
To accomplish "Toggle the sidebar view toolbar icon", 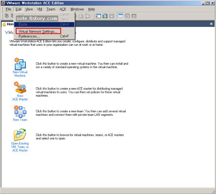I will 98,16.
